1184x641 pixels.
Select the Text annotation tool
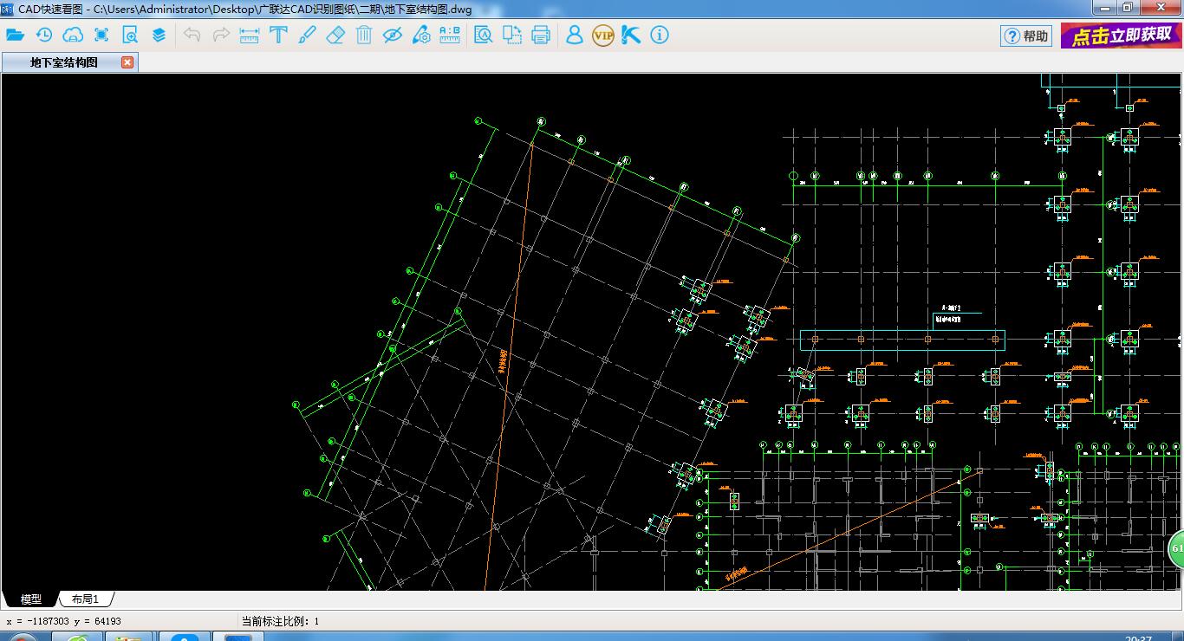278,36
